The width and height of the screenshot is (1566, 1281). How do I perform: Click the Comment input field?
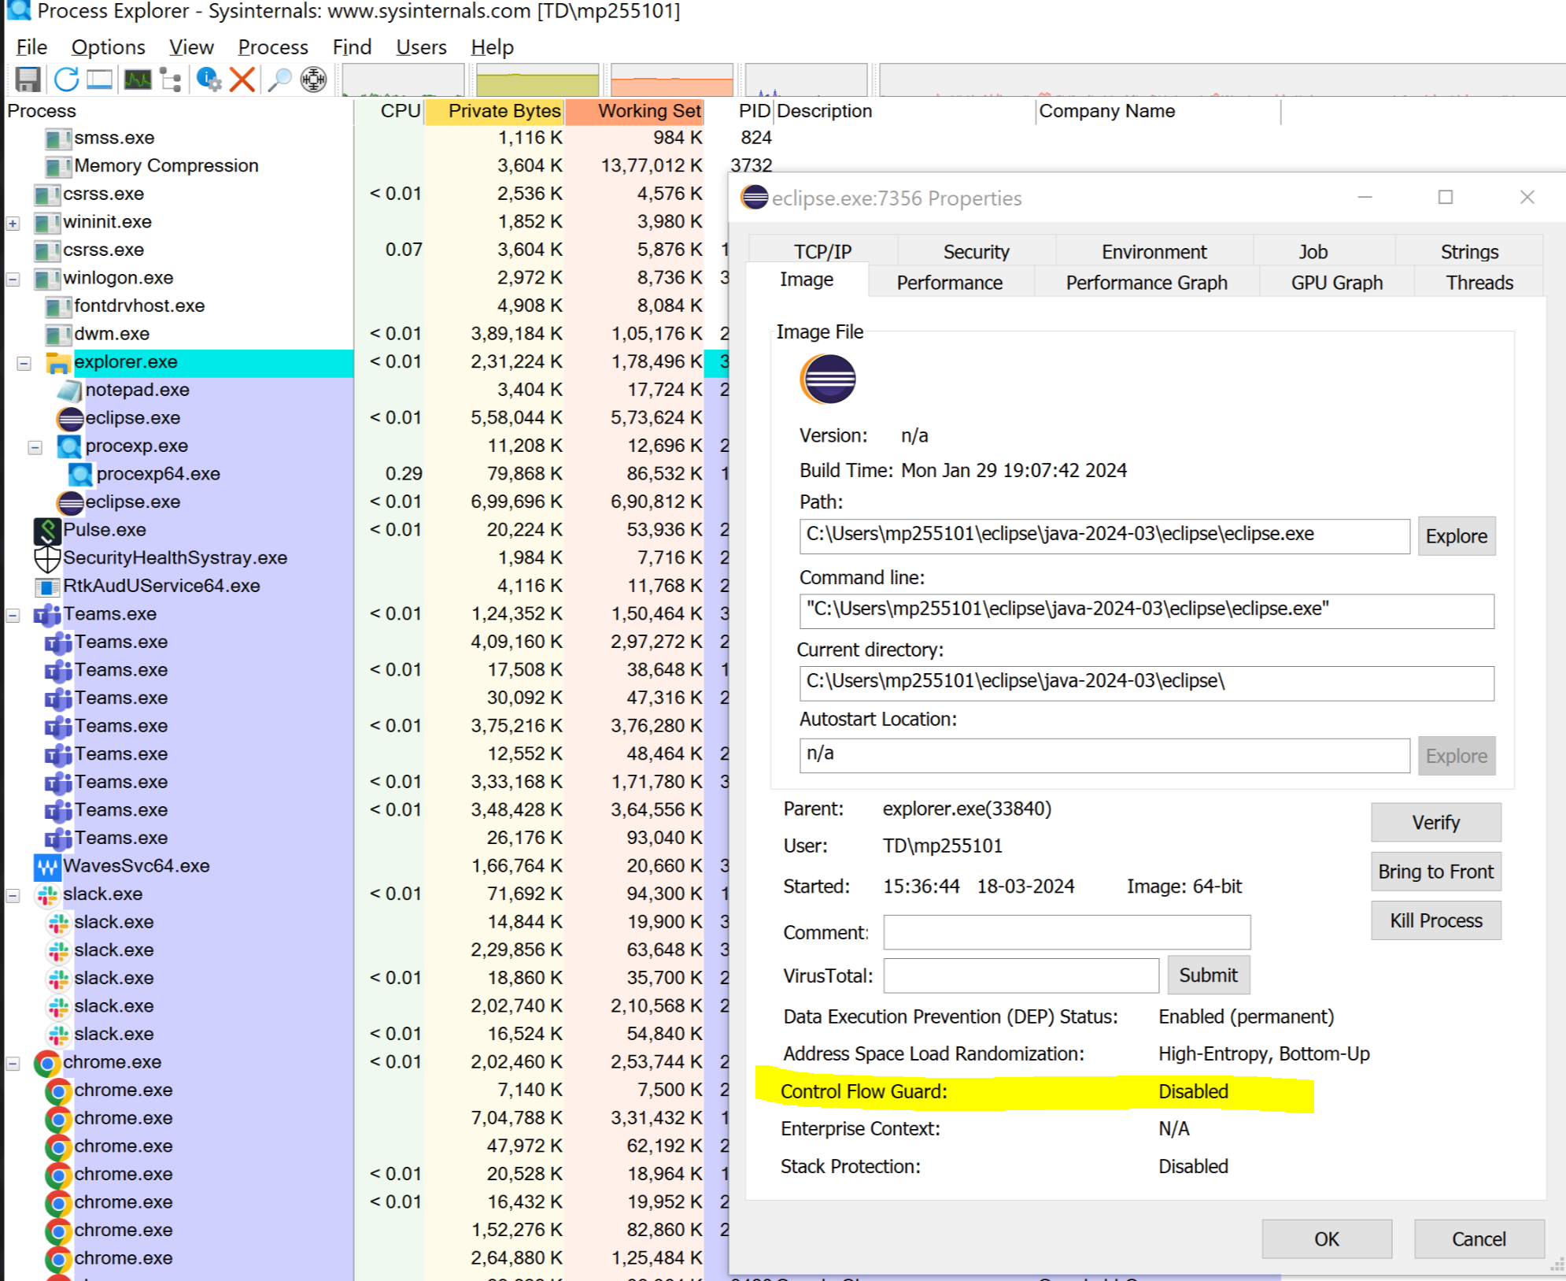1066,932
